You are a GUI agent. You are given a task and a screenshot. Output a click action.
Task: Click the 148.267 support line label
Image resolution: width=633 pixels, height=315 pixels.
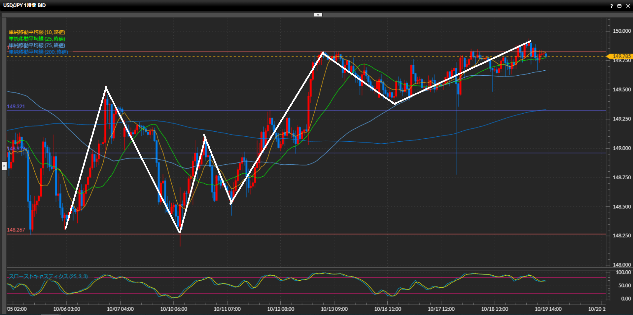tap(16, 230)
